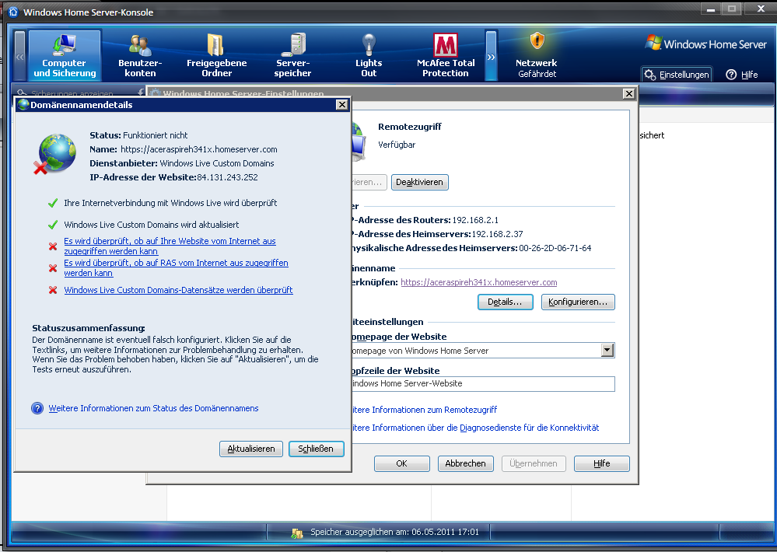Open the Benutzerkonten section
This screenshot has height=552, width=777.
coord(140,56)
